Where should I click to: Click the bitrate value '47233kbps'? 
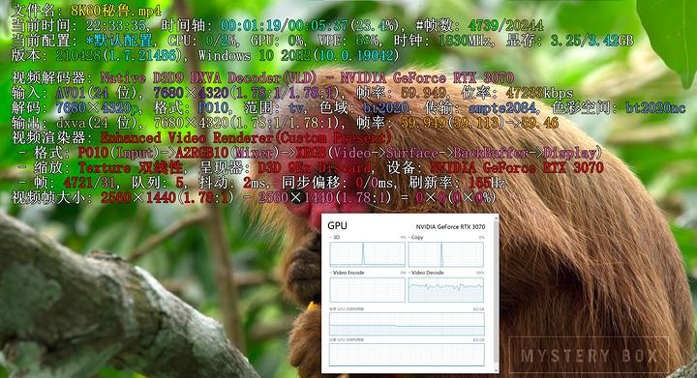click(x=539, y=93)
